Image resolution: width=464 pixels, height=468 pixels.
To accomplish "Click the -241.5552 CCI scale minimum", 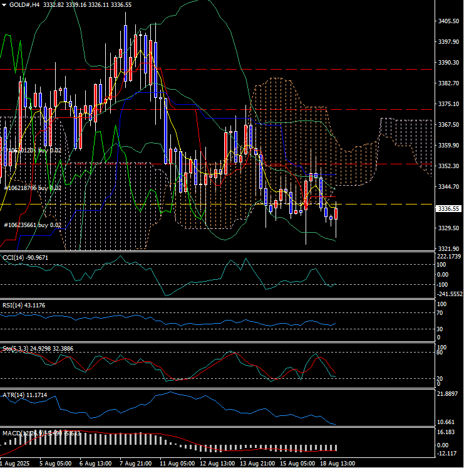I will click(450, 294).
